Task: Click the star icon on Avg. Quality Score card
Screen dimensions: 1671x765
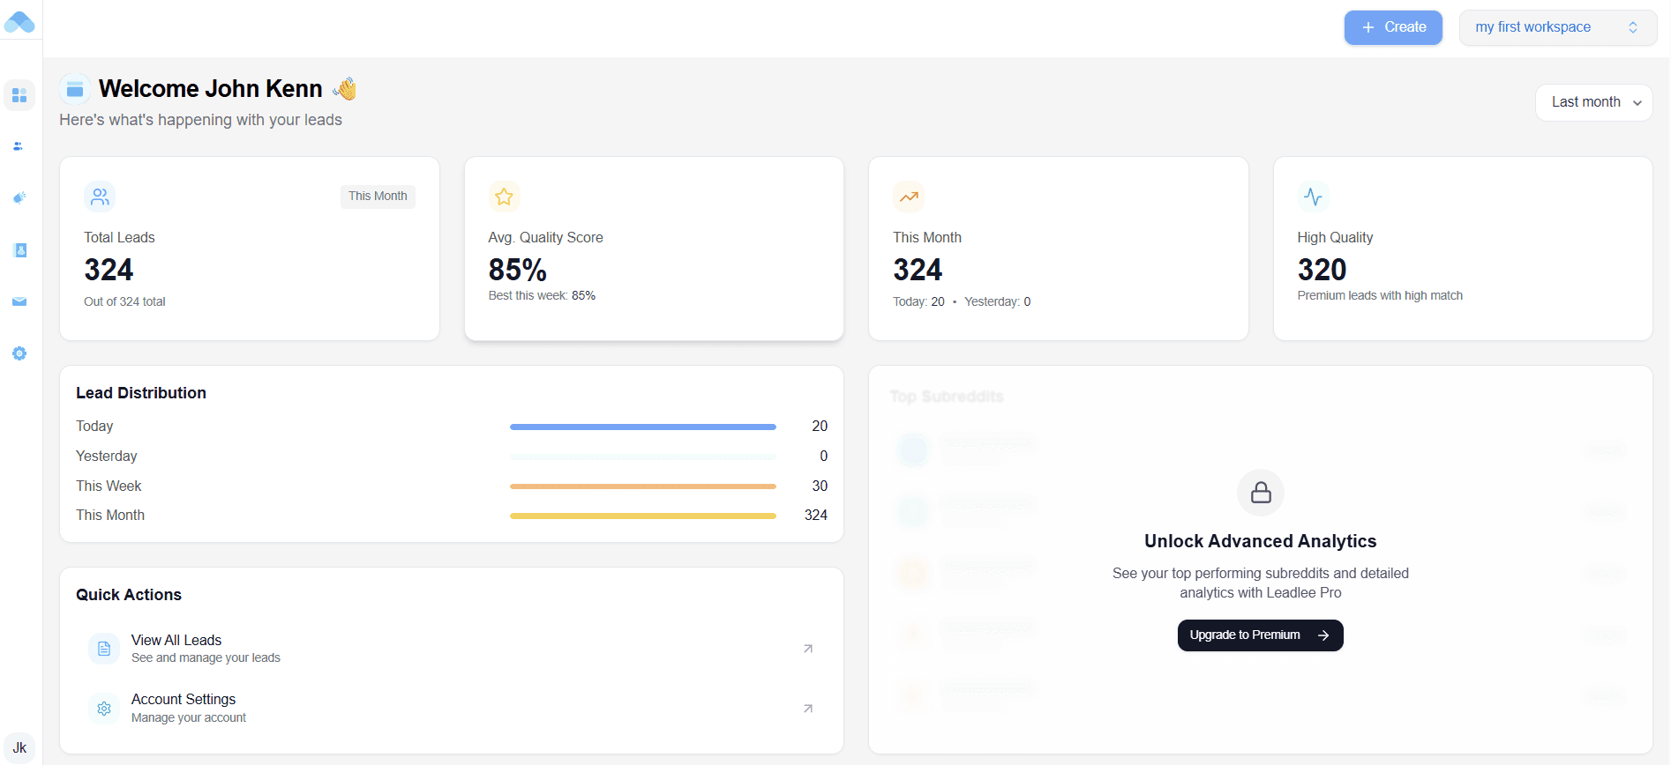Action: pyautogui.click(x=504, y=197)
